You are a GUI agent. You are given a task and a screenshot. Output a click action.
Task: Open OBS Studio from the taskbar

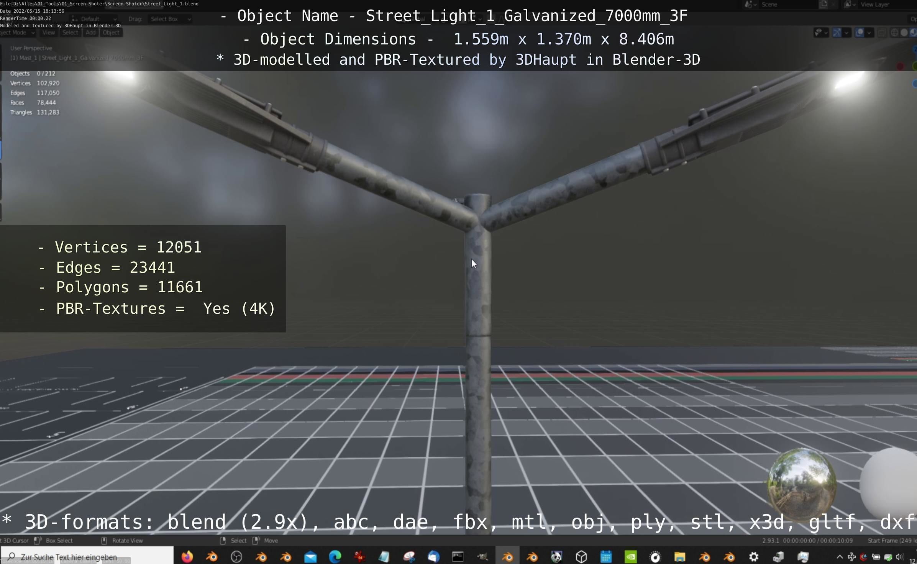point(236,557)
